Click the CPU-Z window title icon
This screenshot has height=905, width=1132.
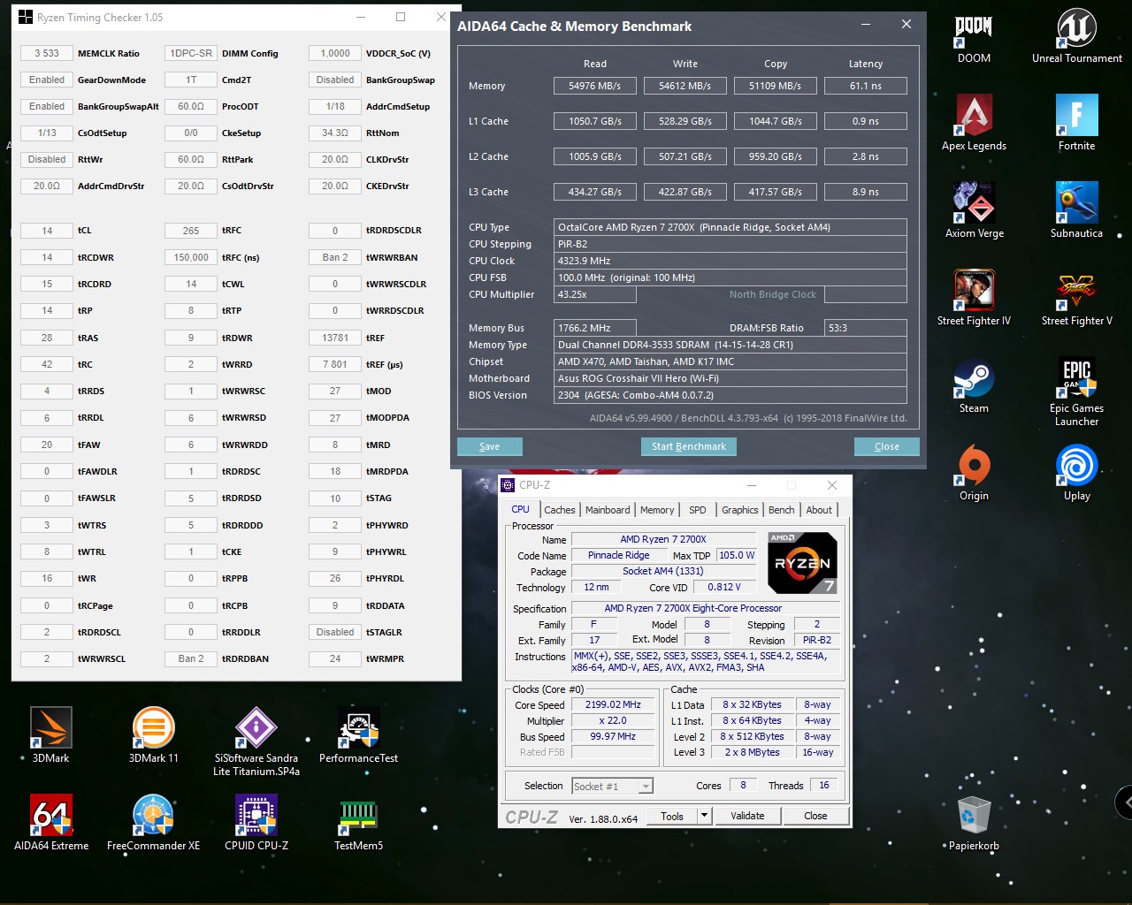pos(508,485)
